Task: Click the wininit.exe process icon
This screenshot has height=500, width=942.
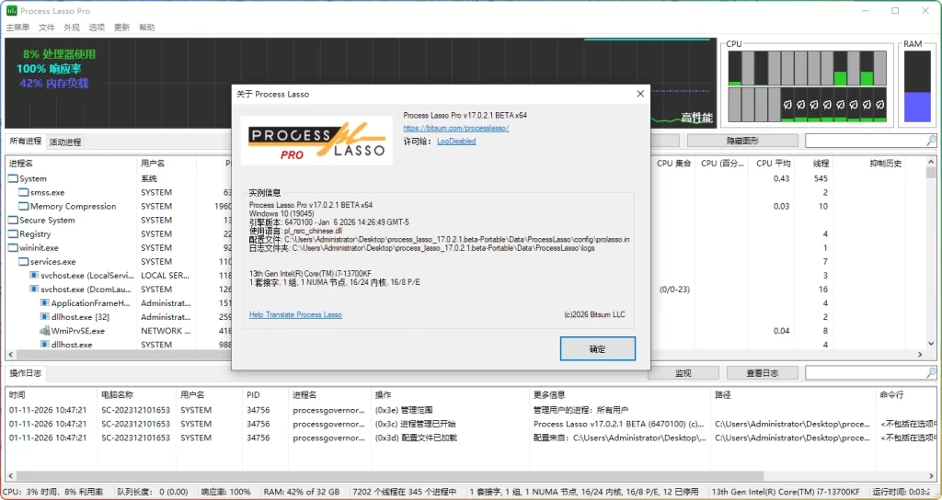Action: (13, 247)
